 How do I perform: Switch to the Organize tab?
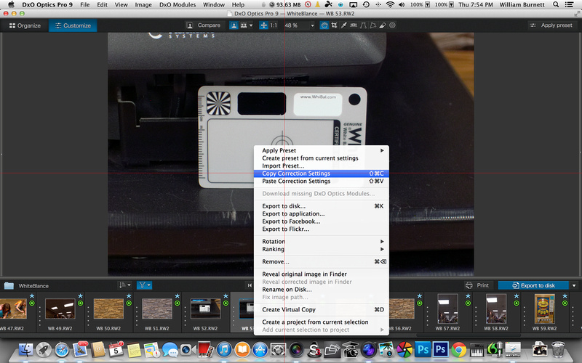(x=25, y=25)
